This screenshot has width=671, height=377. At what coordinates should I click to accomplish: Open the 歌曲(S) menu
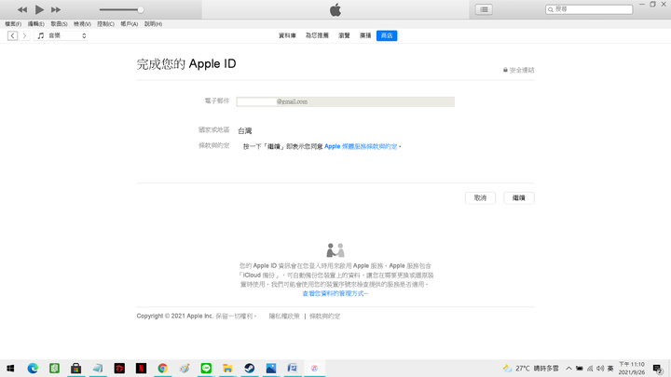59,24
